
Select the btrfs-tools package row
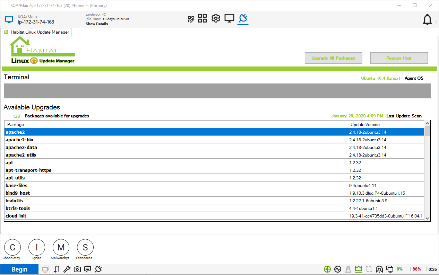click(214, 208)
